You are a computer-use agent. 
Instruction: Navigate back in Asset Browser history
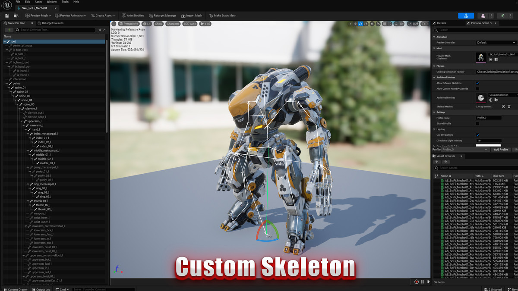[x=438, y=162]
